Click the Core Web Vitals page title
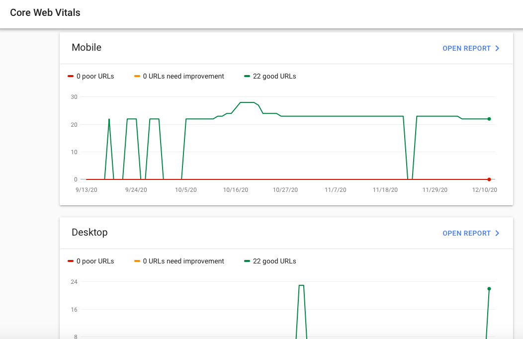This screenshot has width=523, height=339. coord(45,12)
